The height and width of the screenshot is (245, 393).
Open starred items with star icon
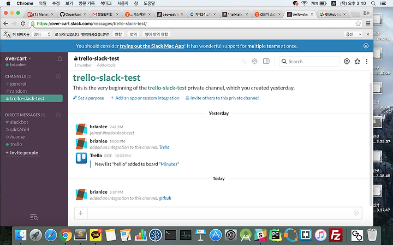click(x=358, y=61)
